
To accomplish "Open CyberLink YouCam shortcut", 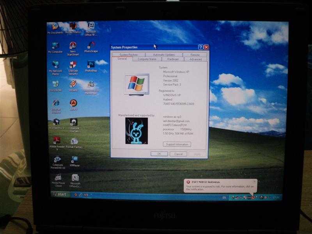I will coord(74,125).
